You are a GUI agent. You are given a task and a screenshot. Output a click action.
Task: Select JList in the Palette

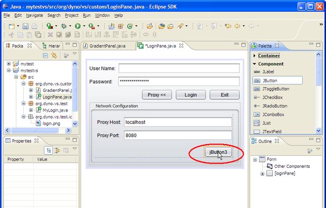(262, 123)
